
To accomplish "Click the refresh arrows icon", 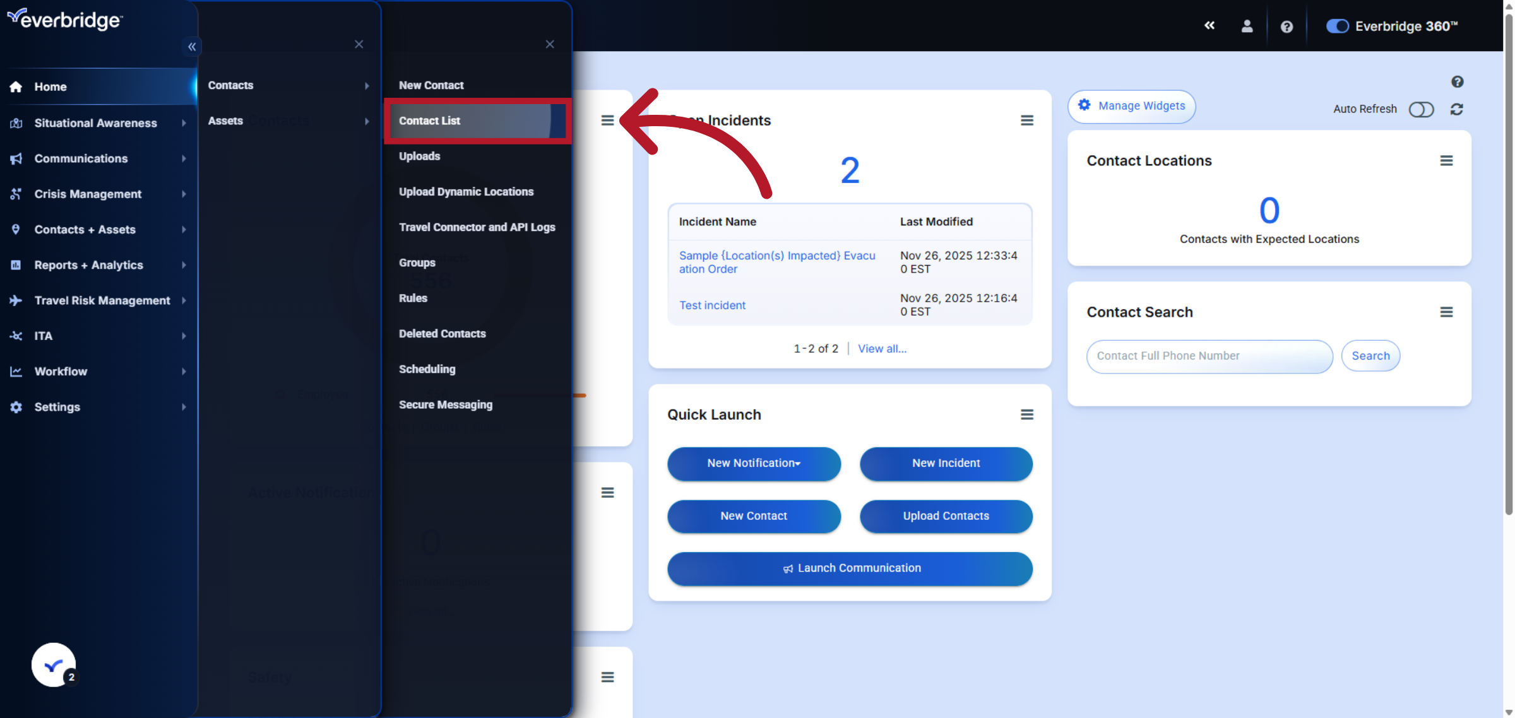I will click(x=1456, y=109).
